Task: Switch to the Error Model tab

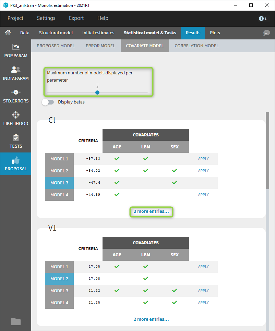Action: click(100, 46)
